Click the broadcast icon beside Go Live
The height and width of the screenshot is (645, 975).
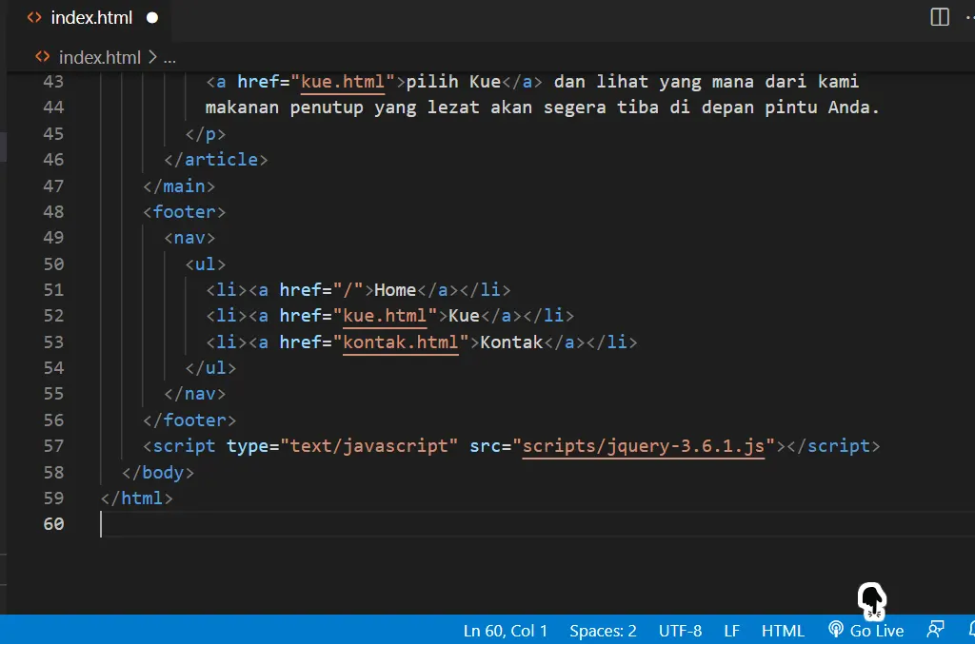click(836, 630)
